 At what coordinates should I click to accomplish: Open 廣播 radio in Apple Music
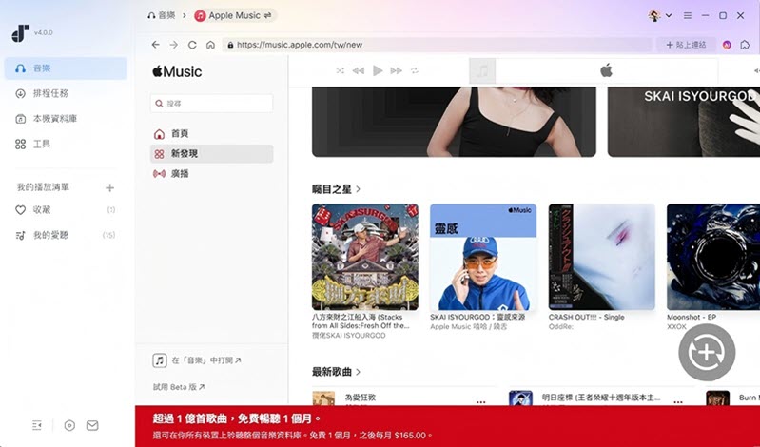pos(212,173)
